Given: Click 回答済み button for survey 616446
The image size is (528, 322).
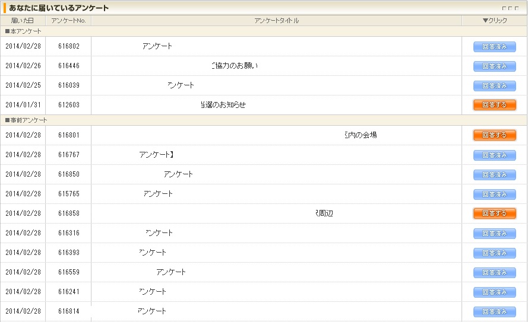Looking at the screenshot, I should point(494,66).
